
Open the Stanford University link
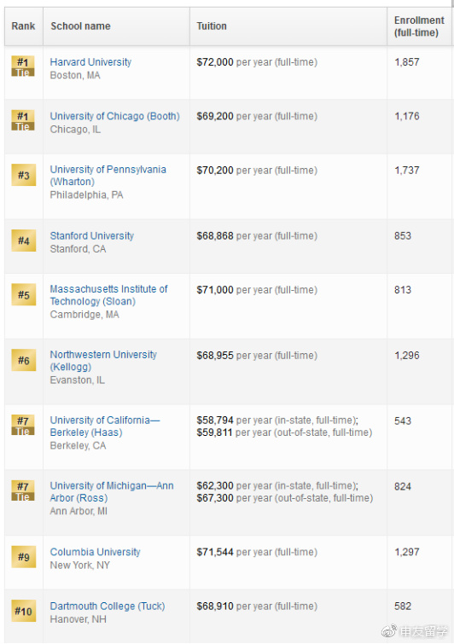pos(92,235)
